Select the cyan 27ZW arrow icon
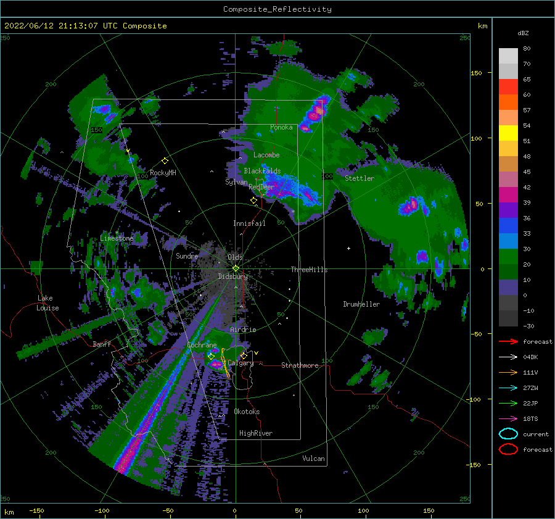This screenshot has height=519, width=555. [x=508, y=388]
